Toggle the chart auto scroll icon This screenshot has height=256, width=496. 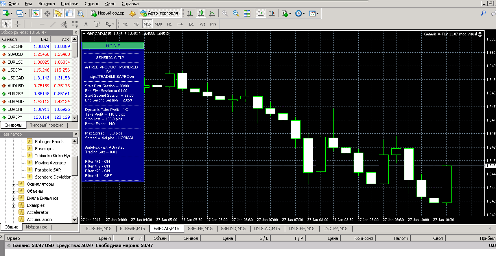[260, 13]
